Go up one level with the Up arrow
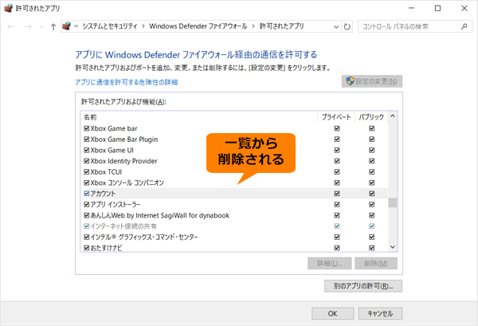478x326 pixels. pos(53,27)
